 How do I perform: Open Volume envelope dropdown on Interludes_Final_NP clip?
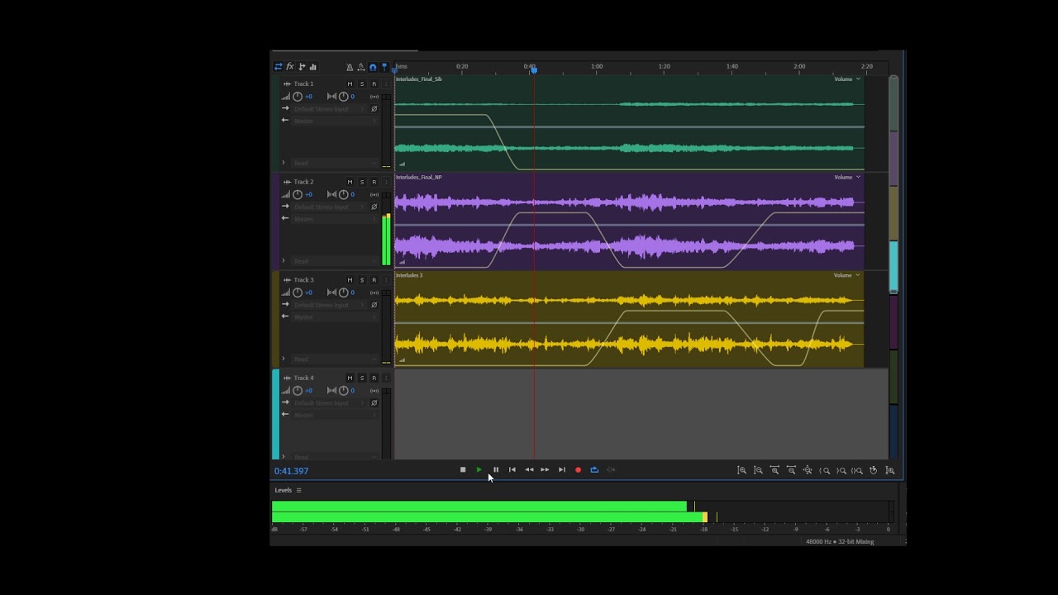[847, 177]
